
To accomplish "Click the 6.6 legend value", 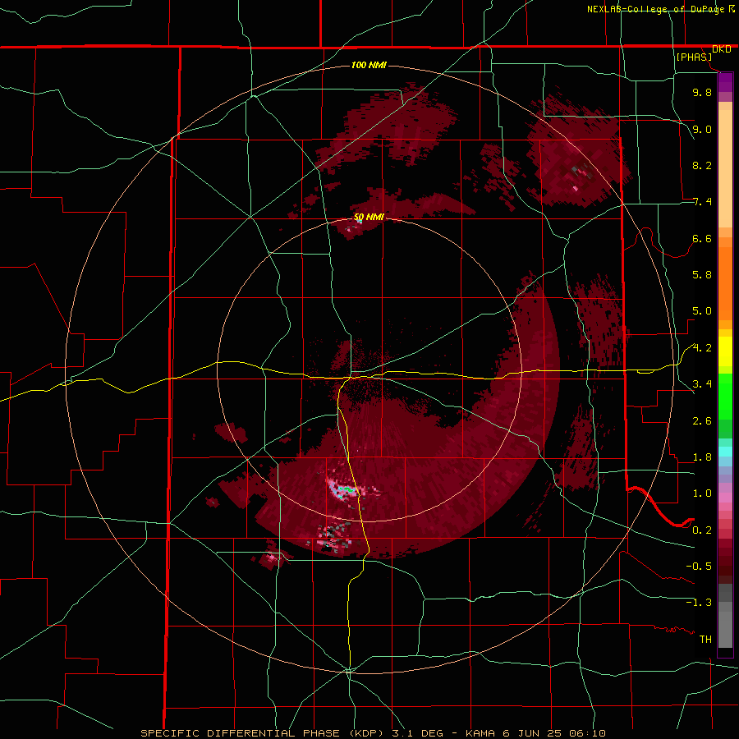I will [x=702, y=238].
